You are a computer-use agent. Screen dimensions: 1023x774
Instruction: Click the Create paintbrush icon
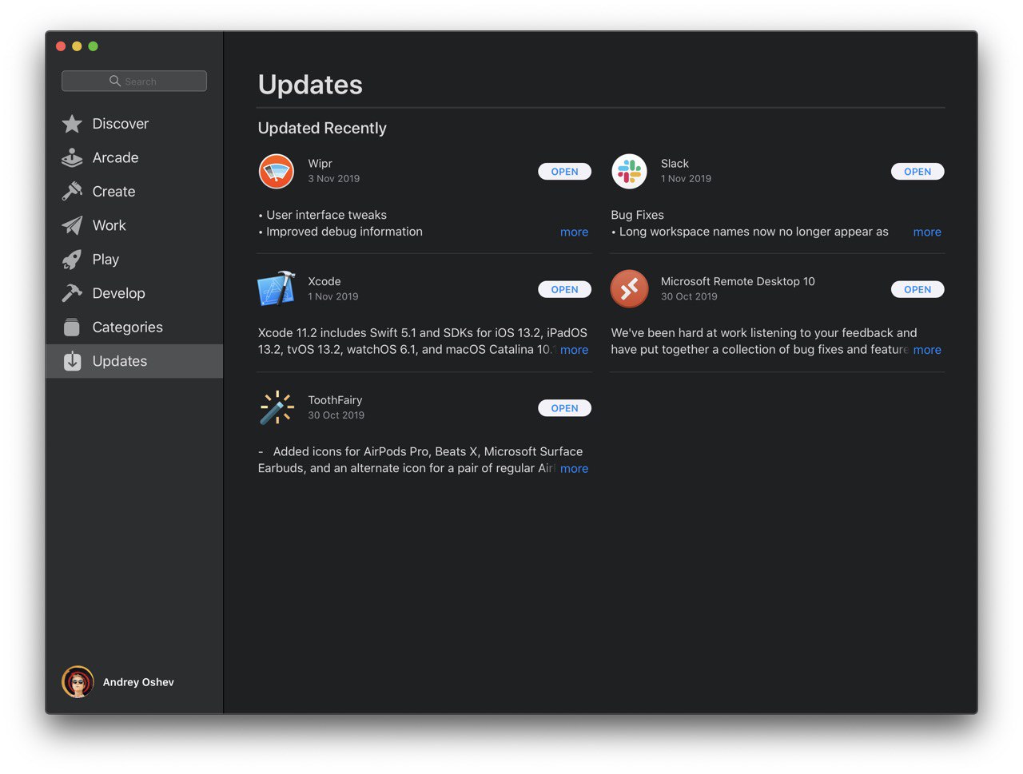72,192
